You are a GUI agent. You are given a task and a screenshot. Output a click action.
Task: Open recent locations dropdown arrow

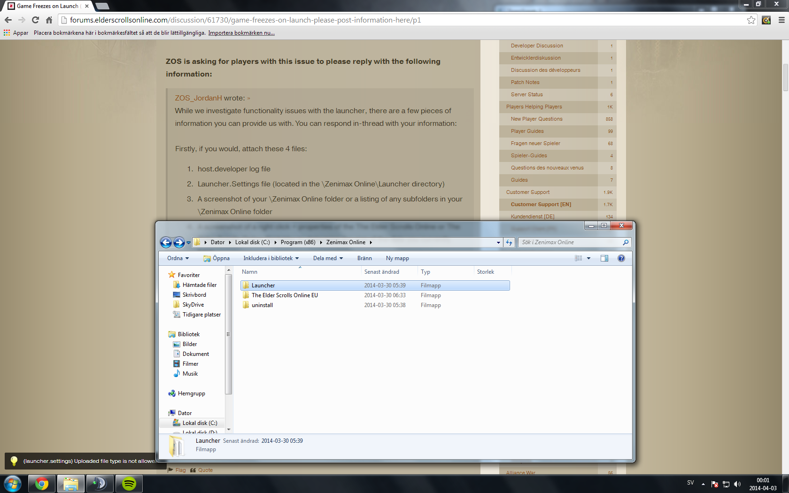(x=189, y=242)
